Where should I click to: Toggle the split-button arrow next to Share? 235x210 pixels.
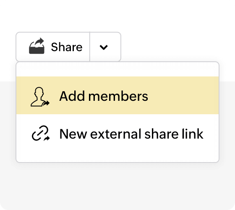(105, 47)
